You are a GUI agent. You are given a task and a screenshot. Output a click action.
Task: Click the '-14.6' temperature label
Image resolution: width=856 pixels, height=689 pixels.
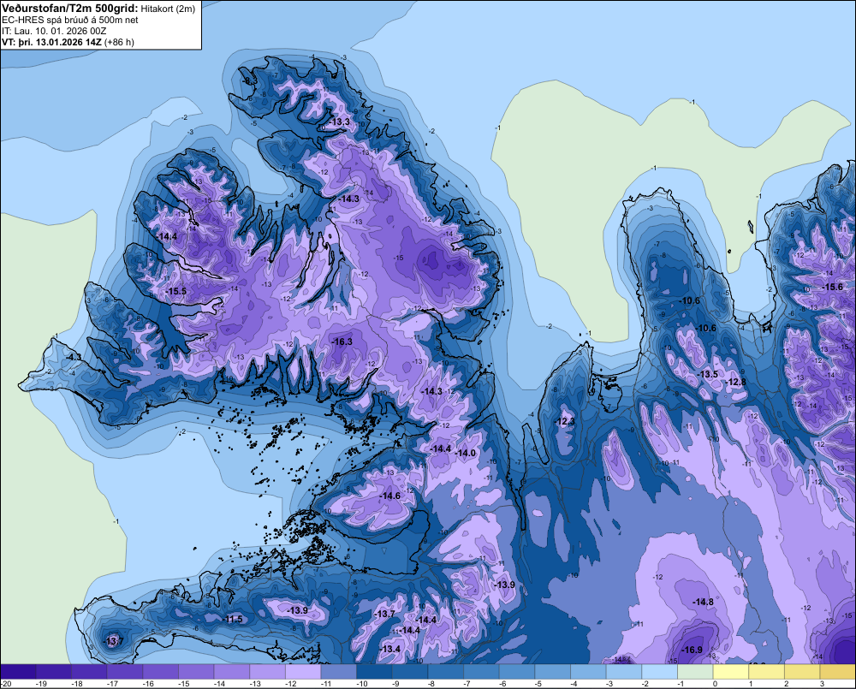pyautogui.click(x=390, y=496)
